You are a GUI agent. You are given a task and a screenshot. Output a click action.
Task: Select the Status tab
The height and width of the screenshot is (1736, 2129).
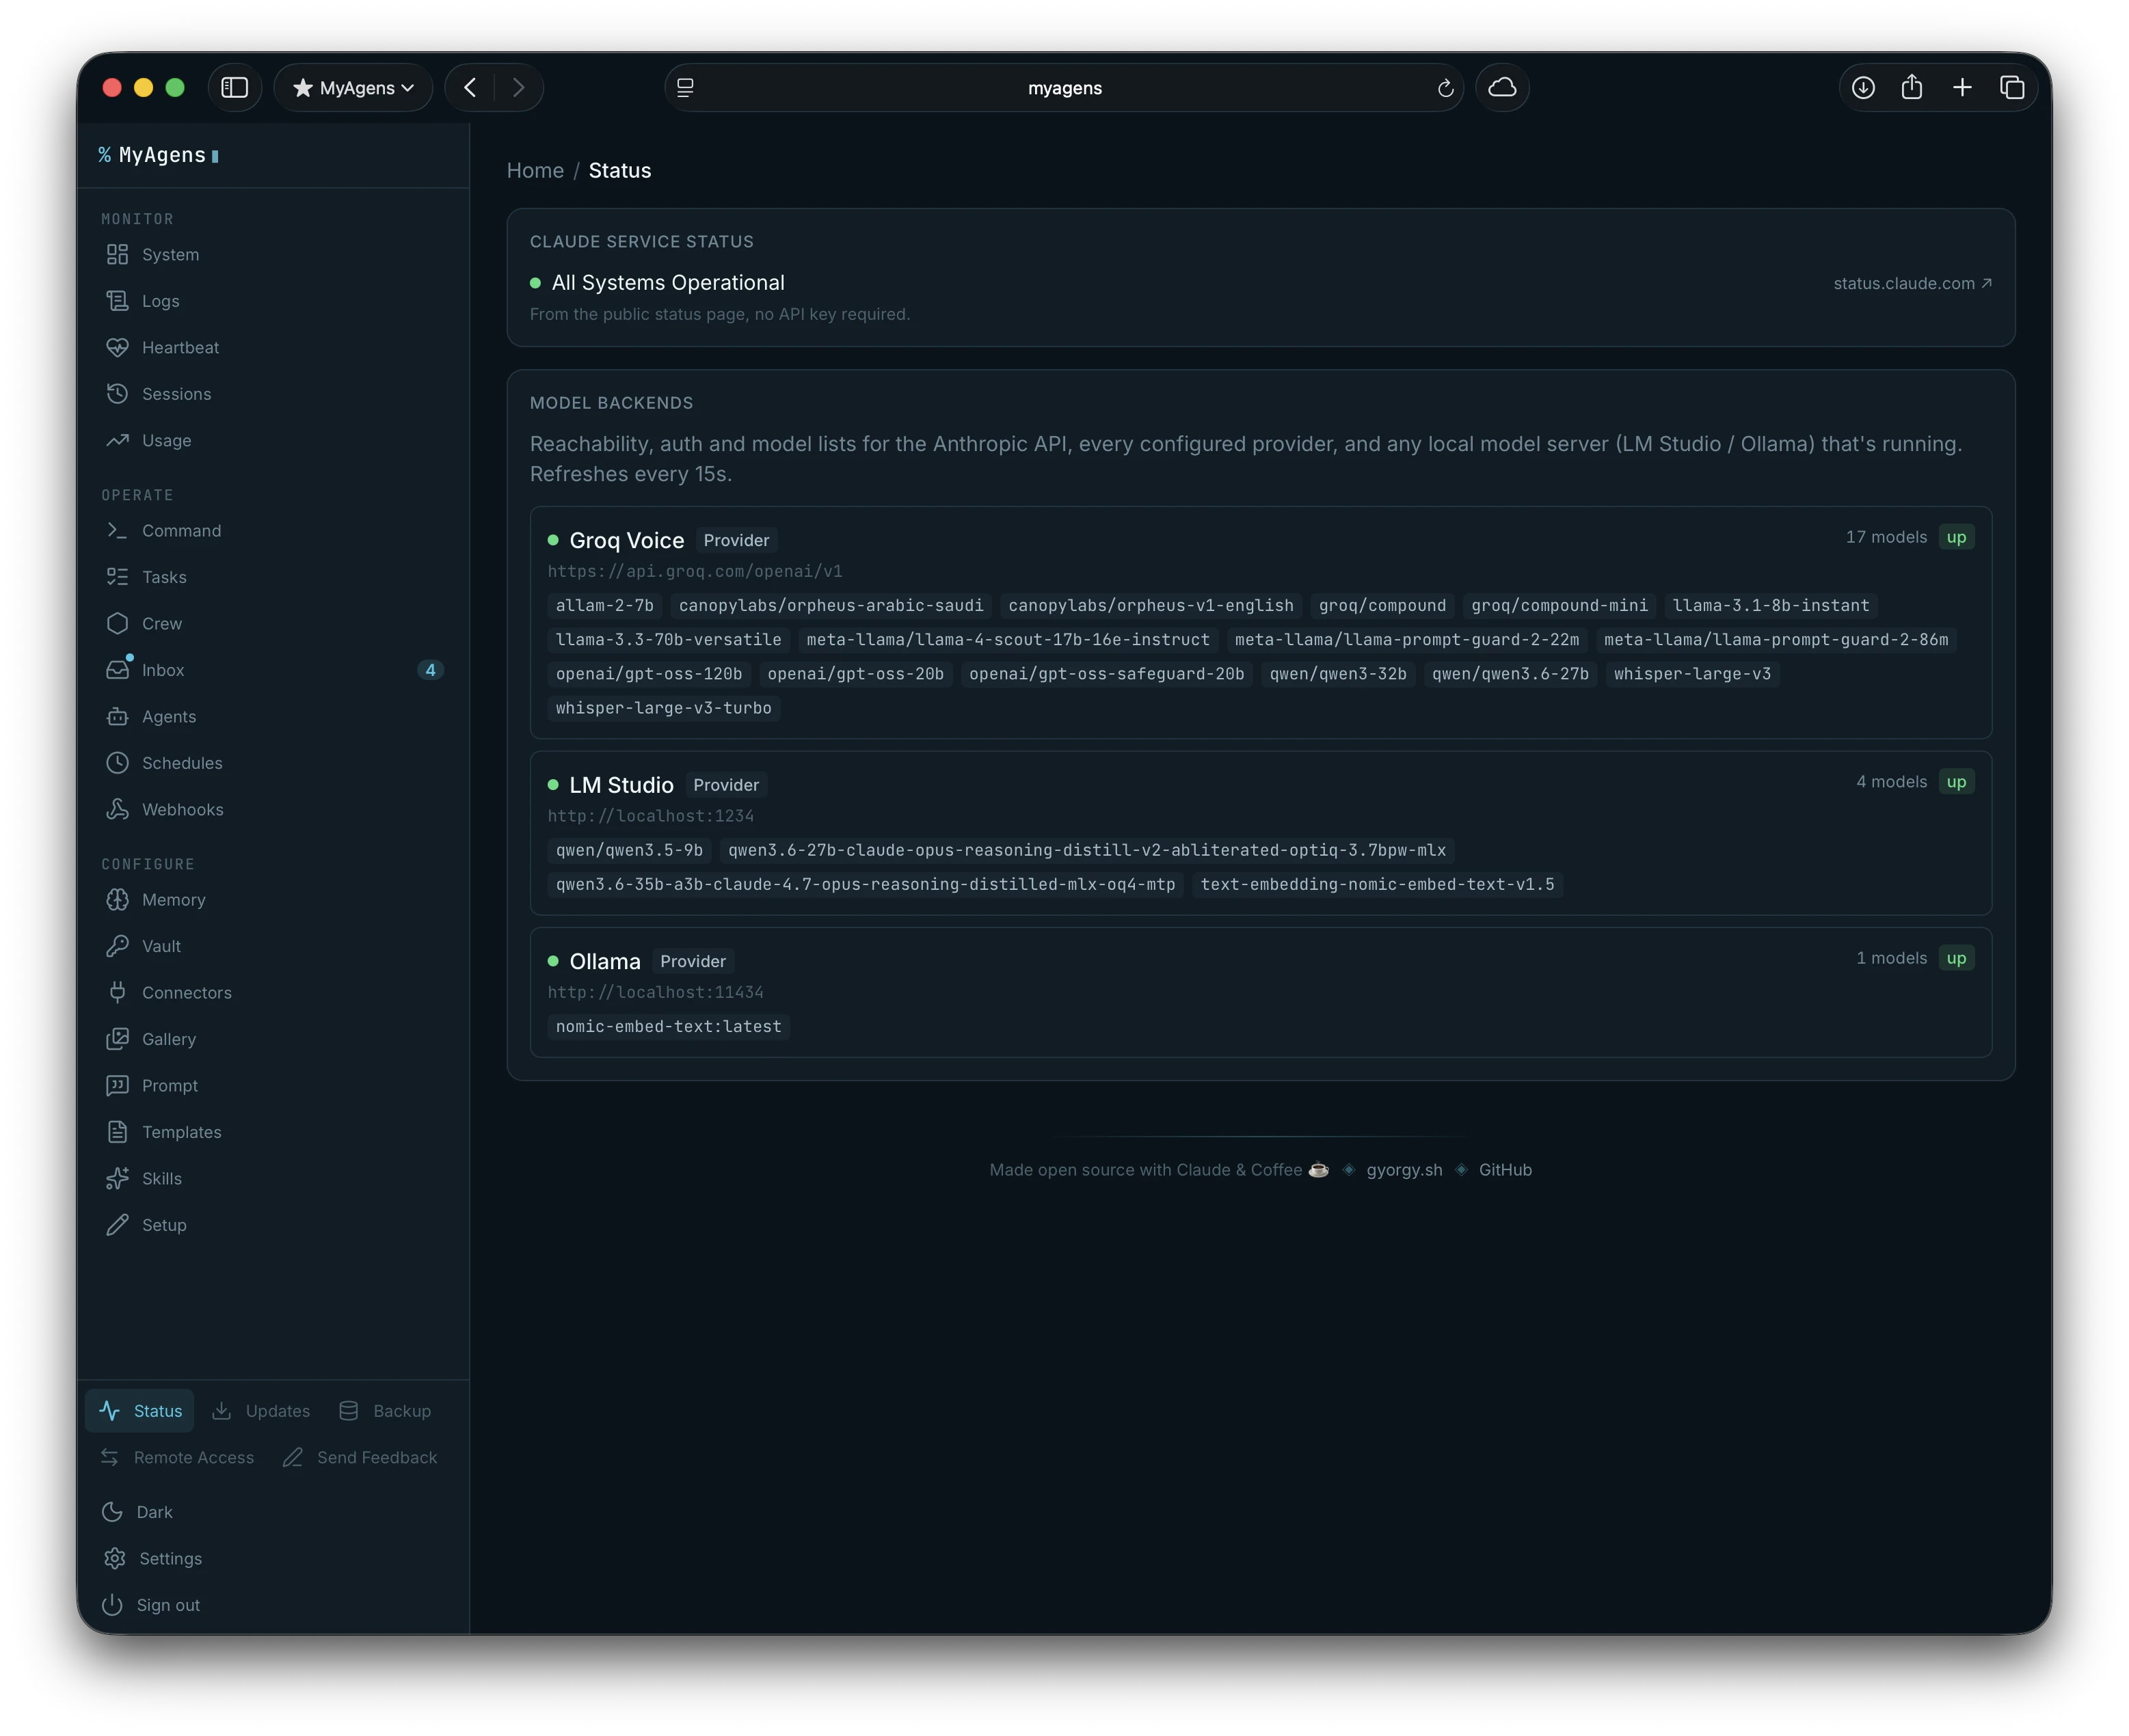(x=140, y=1411)
